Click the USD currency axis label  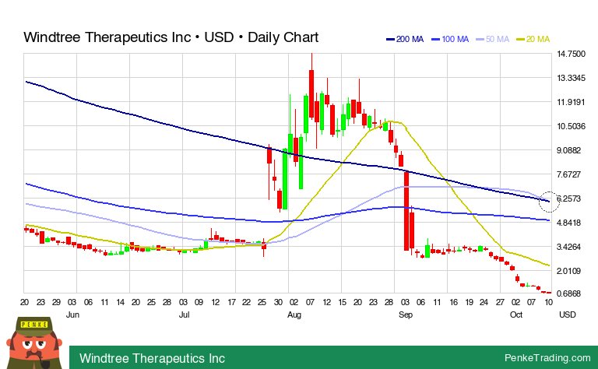pos(568,315)
